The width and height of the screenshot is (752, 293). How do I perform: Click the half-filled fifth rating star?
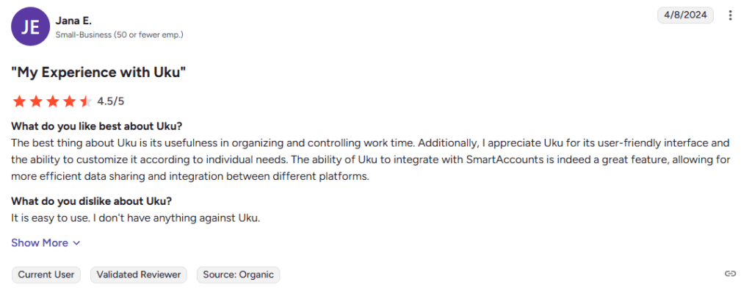coord(86,101)
